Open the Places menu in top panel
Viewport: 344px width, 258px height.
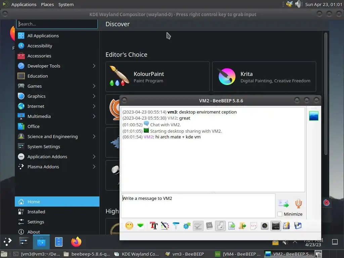(47, 4)
